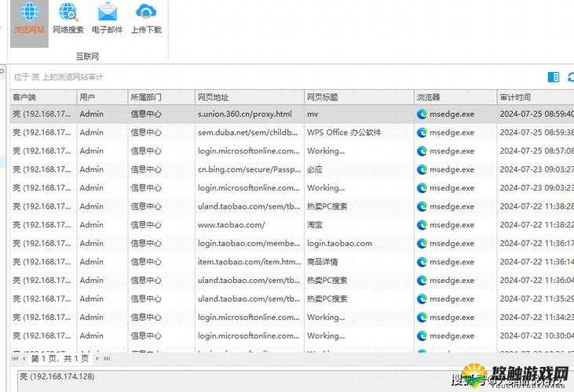The width and height of the screenshot is (574, 392).
Task: Click timestamp 2024-07-23 09:03:27 cell
Action: (536, 169)
